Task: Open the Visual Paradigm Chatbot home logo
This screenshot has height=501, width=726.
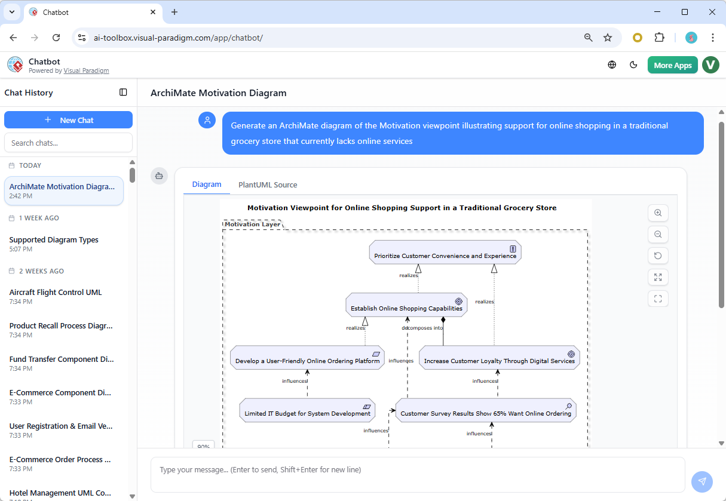Action: [15, 64]
